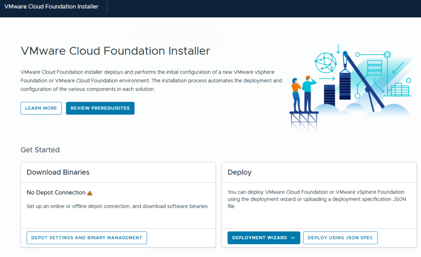Click the globe icon in the illustration
The height and width of the screenshot is (257, 421).
point(326,63)
